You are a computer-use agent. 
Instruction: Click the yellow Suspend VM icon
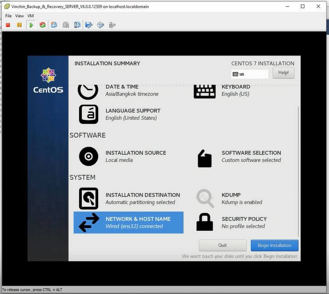click(19, 25)
